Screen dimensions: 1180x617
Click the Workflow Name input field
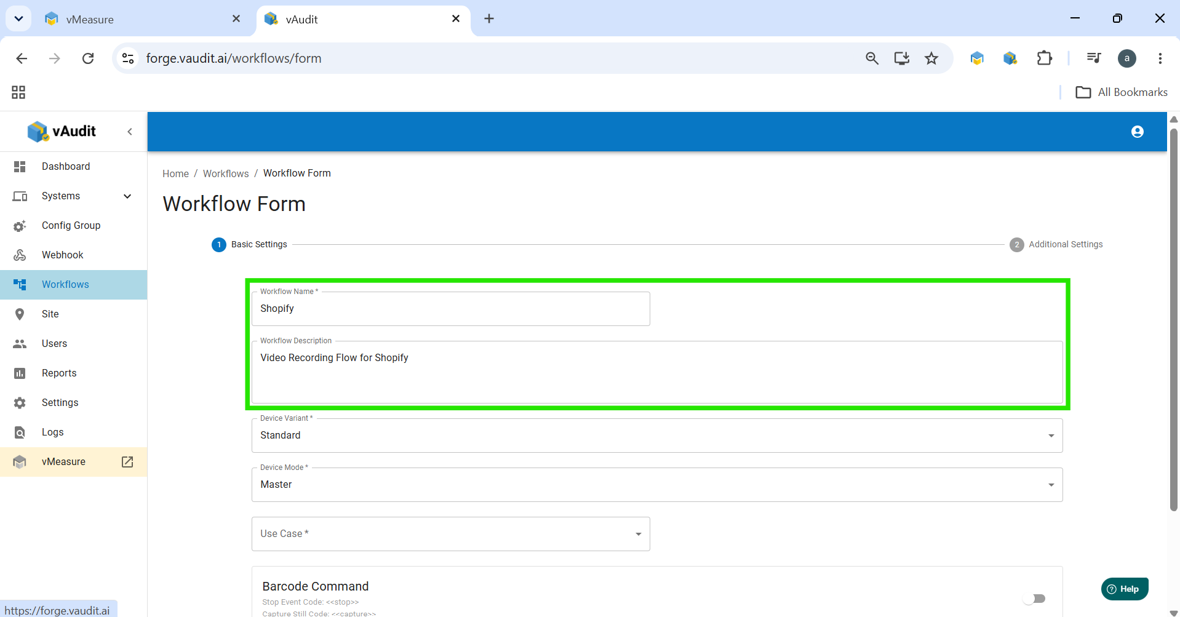point(451,309)
